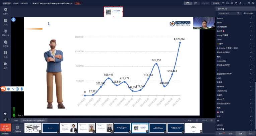Viewport: 256px width, 136px height.
Task: Click the member list scrollbar
Action: click(x=255, y=106)
